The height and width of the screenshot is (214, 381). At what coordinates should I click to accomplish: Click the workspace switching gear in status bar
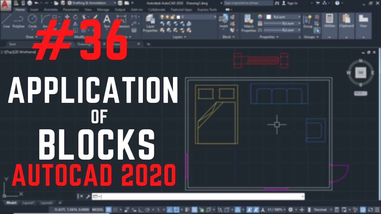click(291, 210)
